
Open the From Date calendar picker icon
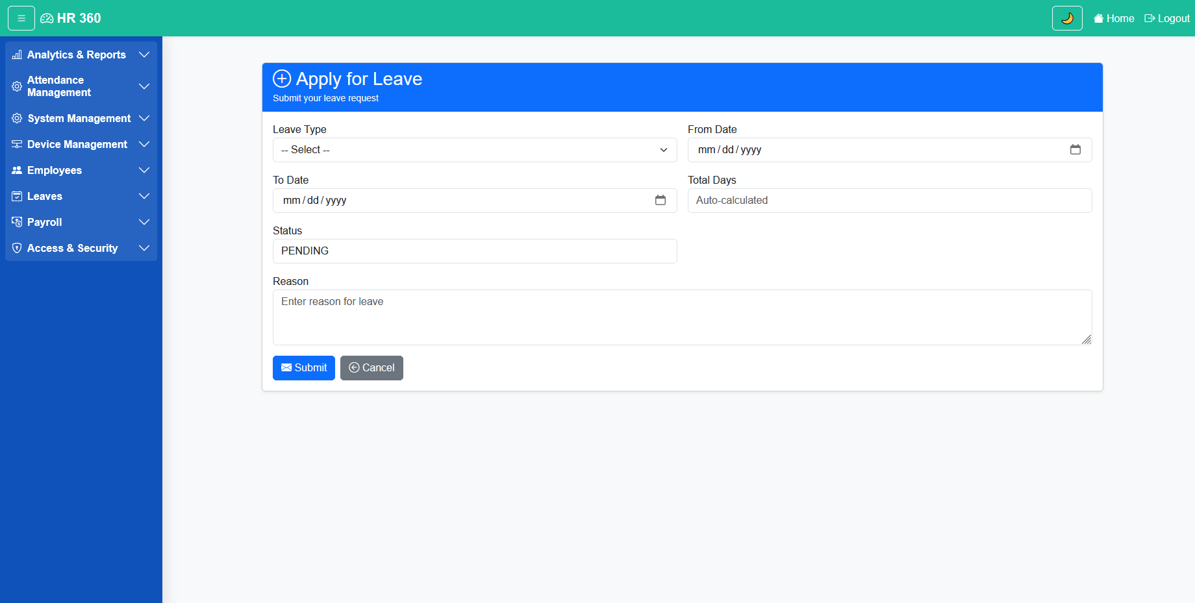[1075, 150]
